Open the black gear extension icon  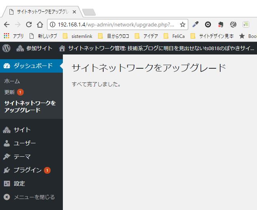[x=208, y=24]
